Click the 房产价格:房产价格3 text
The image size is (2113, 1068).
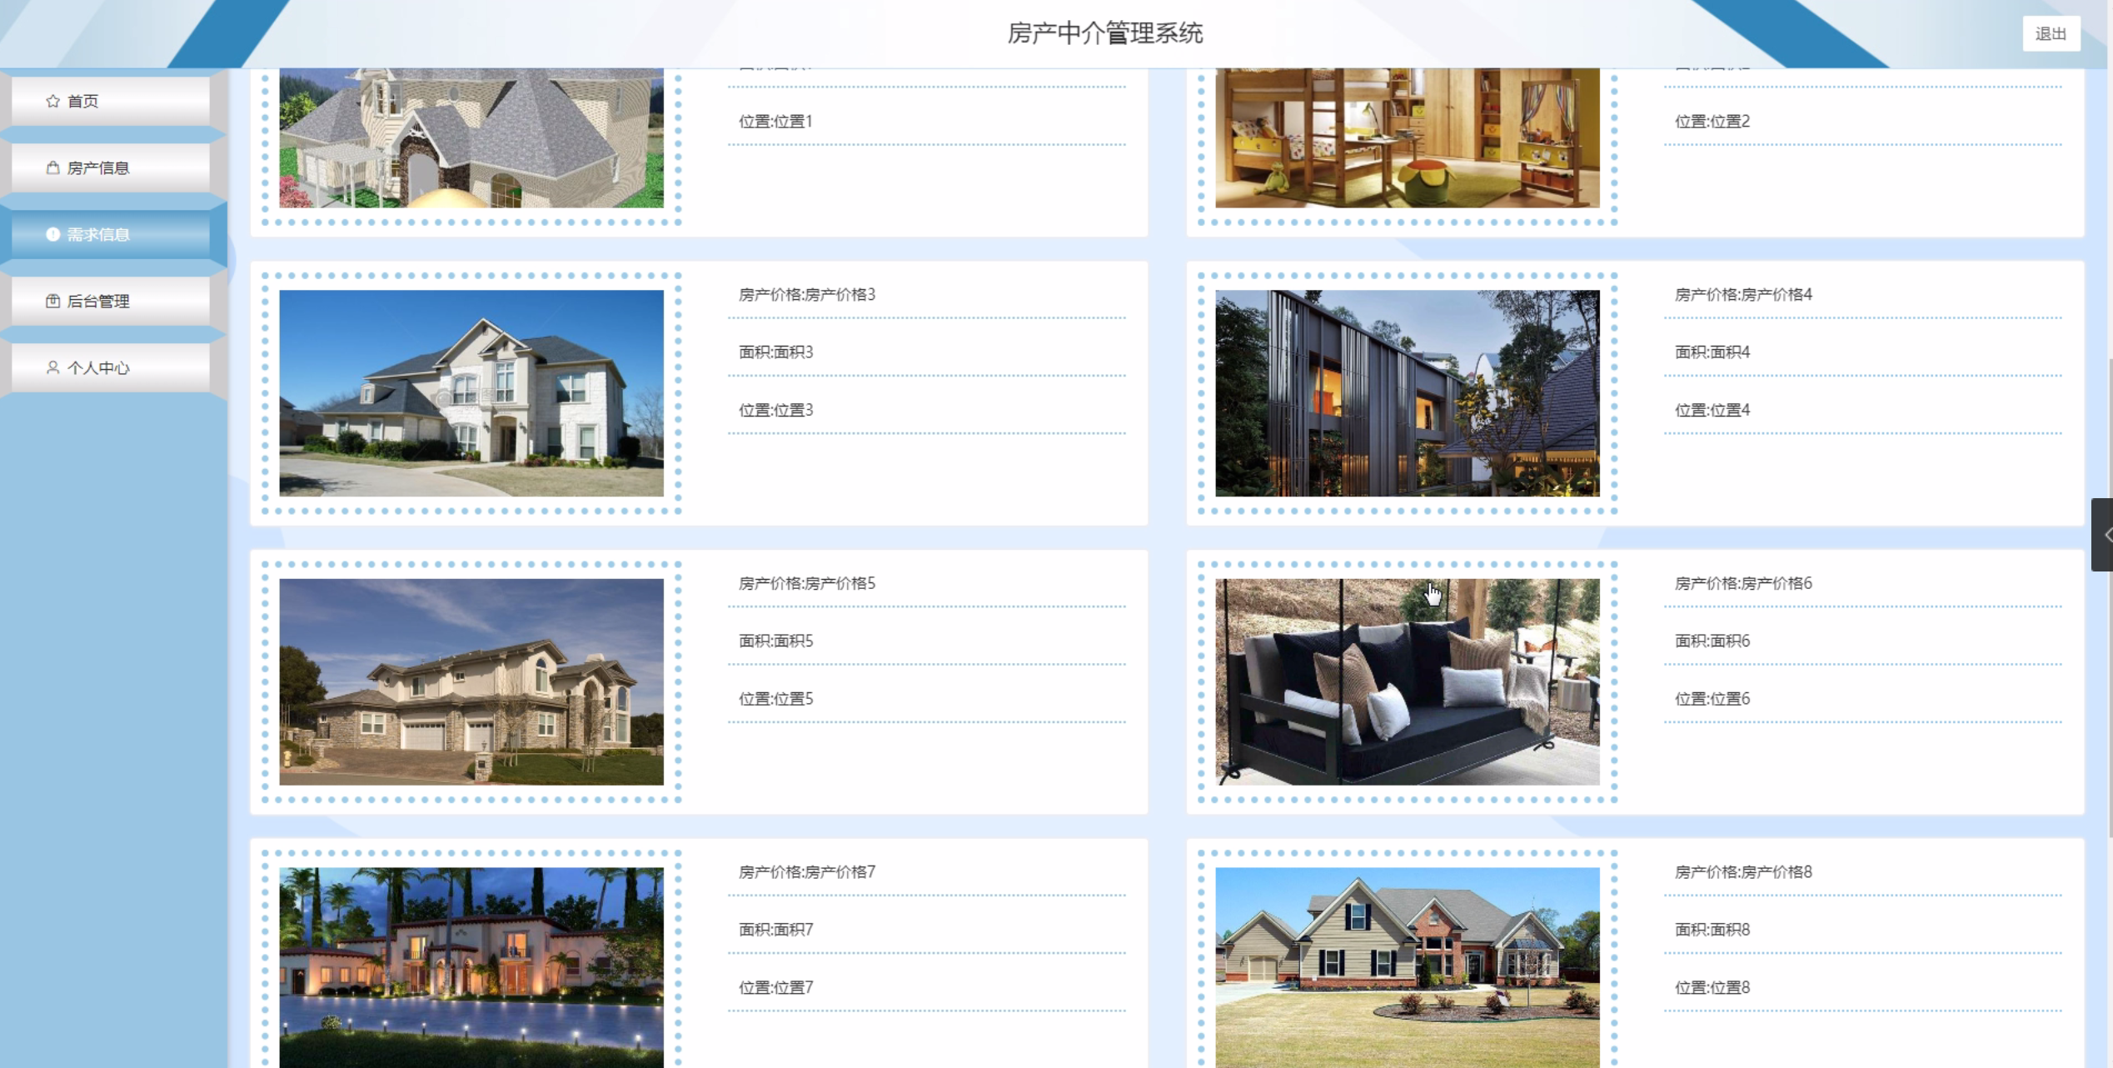(x=806, y=294)
